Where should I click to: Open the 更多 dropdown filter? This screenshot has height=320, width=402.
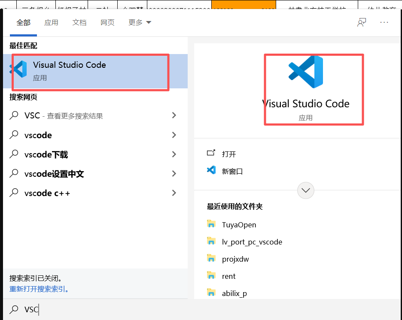point(140,23)
